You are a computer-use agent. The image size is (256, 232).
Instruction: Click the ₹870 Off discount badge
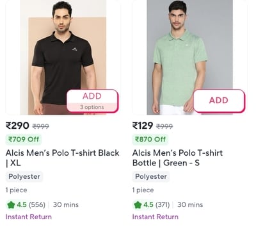point(150,139)
